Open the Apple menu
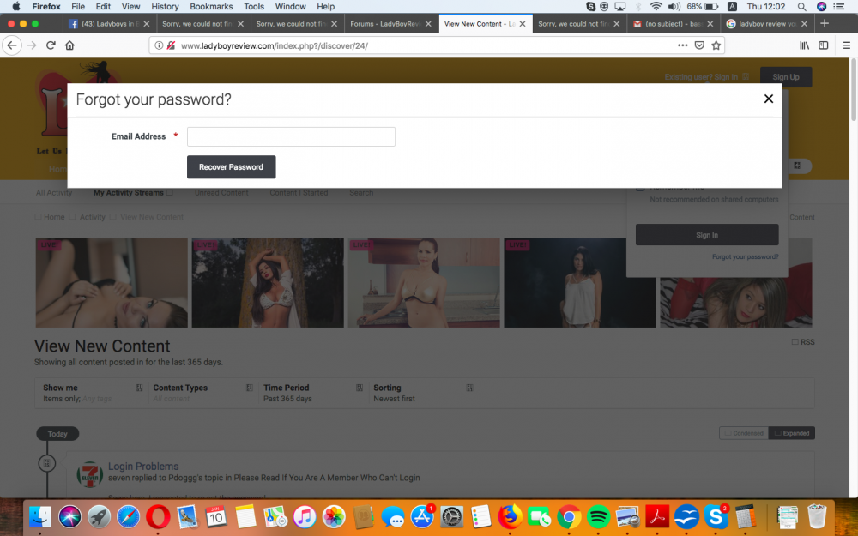The width and height of the screenshot is (858, 536). (x=15, y=7)
